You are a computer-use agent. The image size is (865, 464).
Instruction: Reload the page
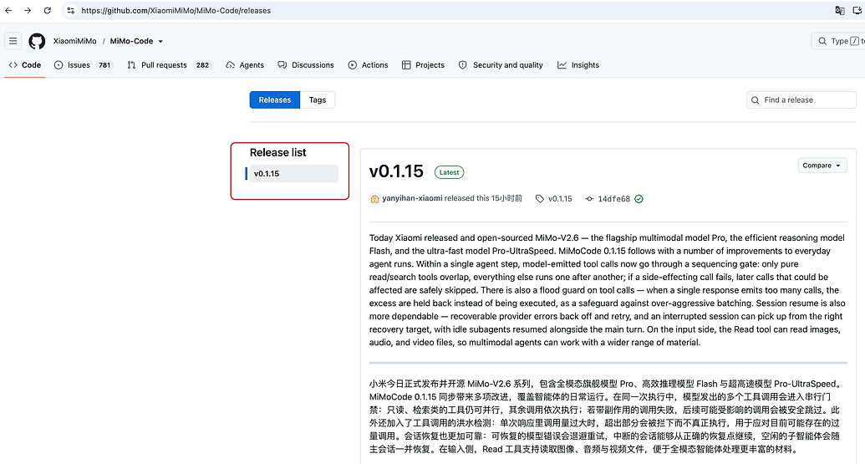click(48, 11)
